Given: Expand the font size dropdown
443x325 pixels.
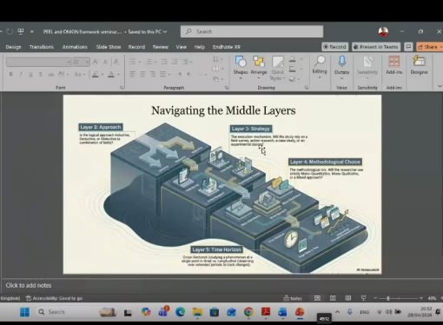Looking at the screenshot, I should [87, 62].
